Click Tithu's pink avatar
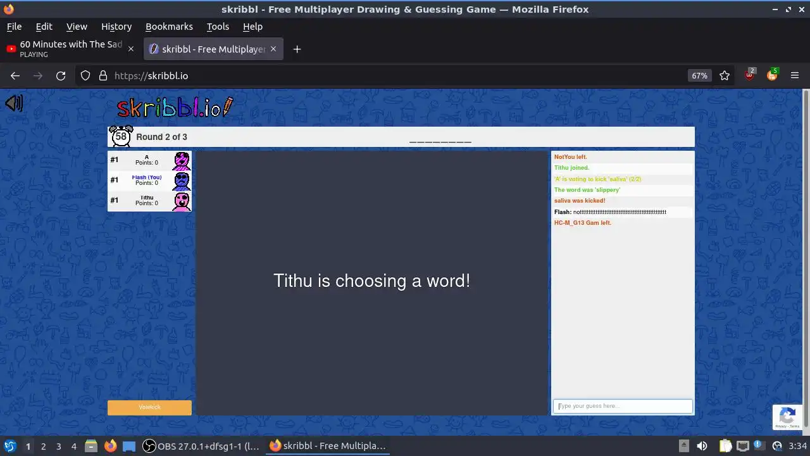 (x=182, y=201)
